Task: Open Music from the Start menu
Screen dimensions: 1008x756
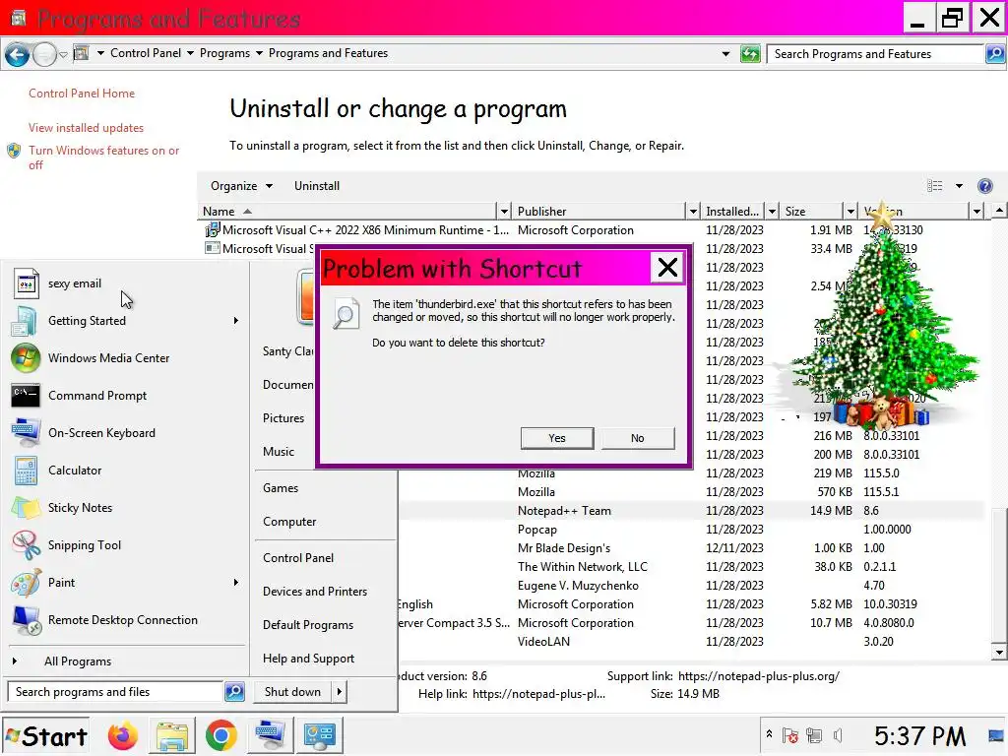Action: (x=279, y=452)
